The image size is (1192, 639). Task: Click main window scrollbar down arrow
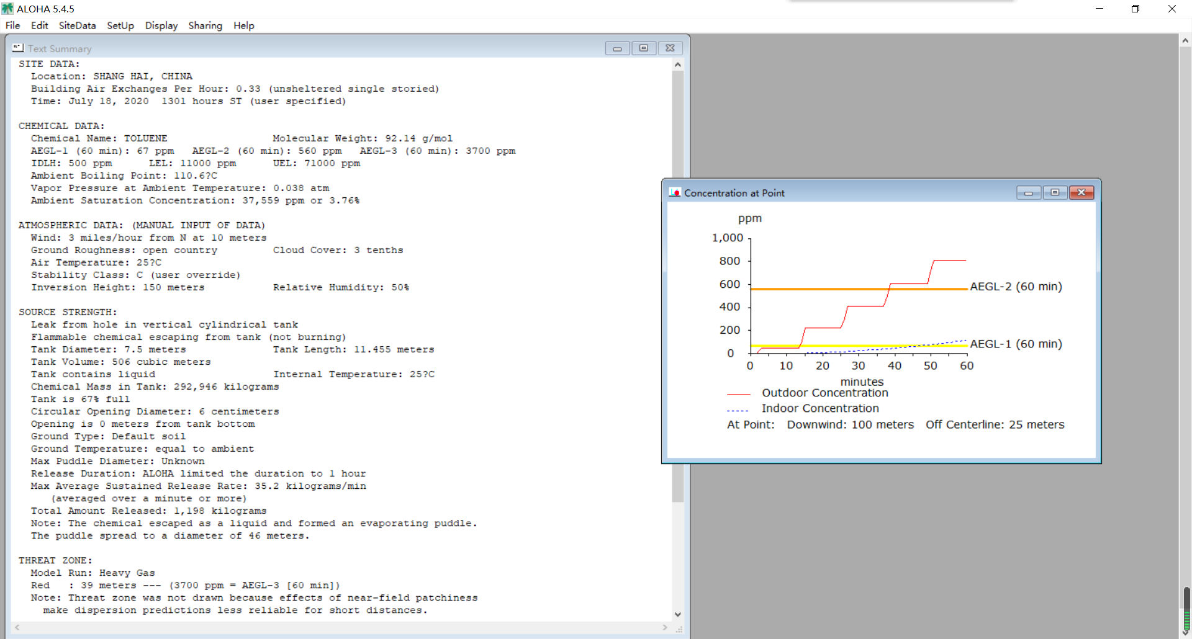click(1185, 633)
